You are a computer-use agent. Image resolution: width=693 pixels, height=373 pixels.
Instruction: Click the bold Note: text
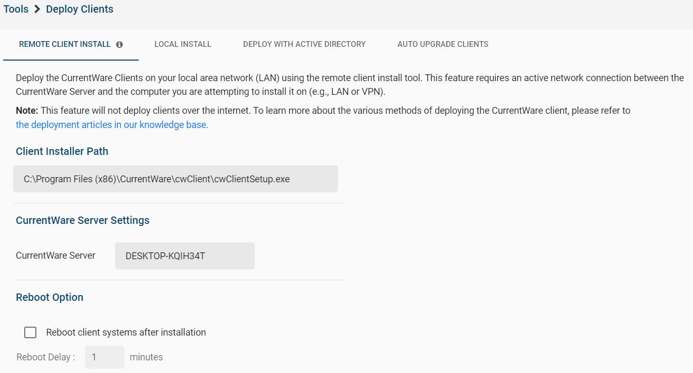[27, 111]
